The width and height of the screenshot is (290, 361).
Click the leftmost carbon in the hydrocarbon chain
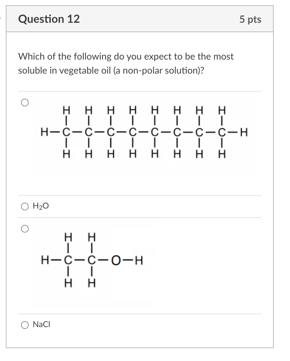point(67,131)
